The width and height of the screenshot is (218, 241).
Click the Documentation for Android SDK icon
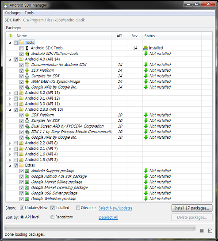27,65
